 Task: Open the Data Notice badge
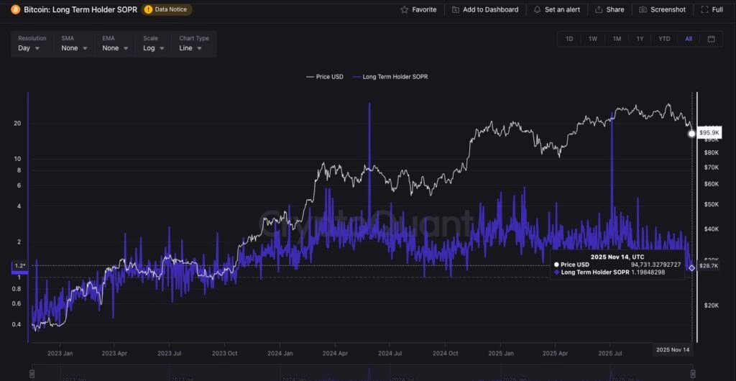(x=167, y=10)
